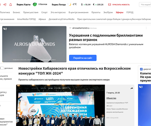Click the share arrow on the article
151x126 pixels.
pyautogui.click(x=132, y=88)
